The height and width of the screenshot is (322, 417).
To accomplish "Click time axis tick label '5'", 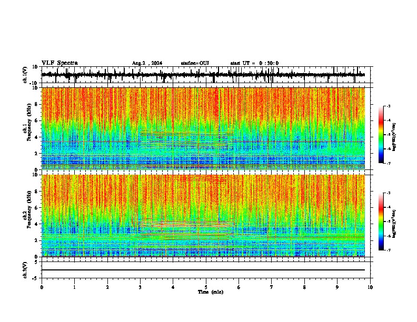I will coord(206,287).
